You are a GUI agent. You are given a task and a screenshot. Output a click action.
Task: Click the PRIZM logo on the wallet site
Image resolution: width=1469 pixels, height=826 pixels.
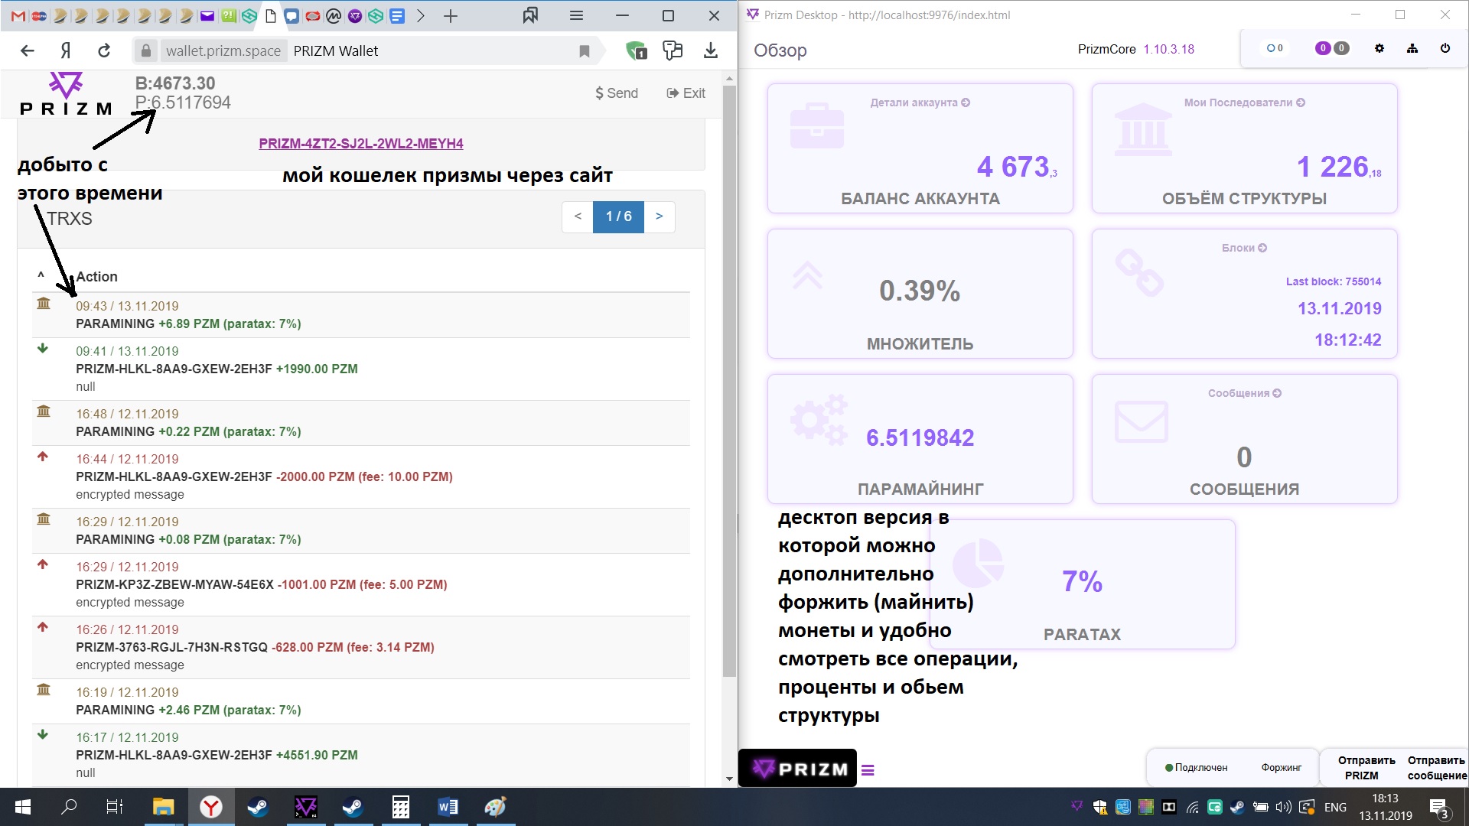tap(66, 93)
